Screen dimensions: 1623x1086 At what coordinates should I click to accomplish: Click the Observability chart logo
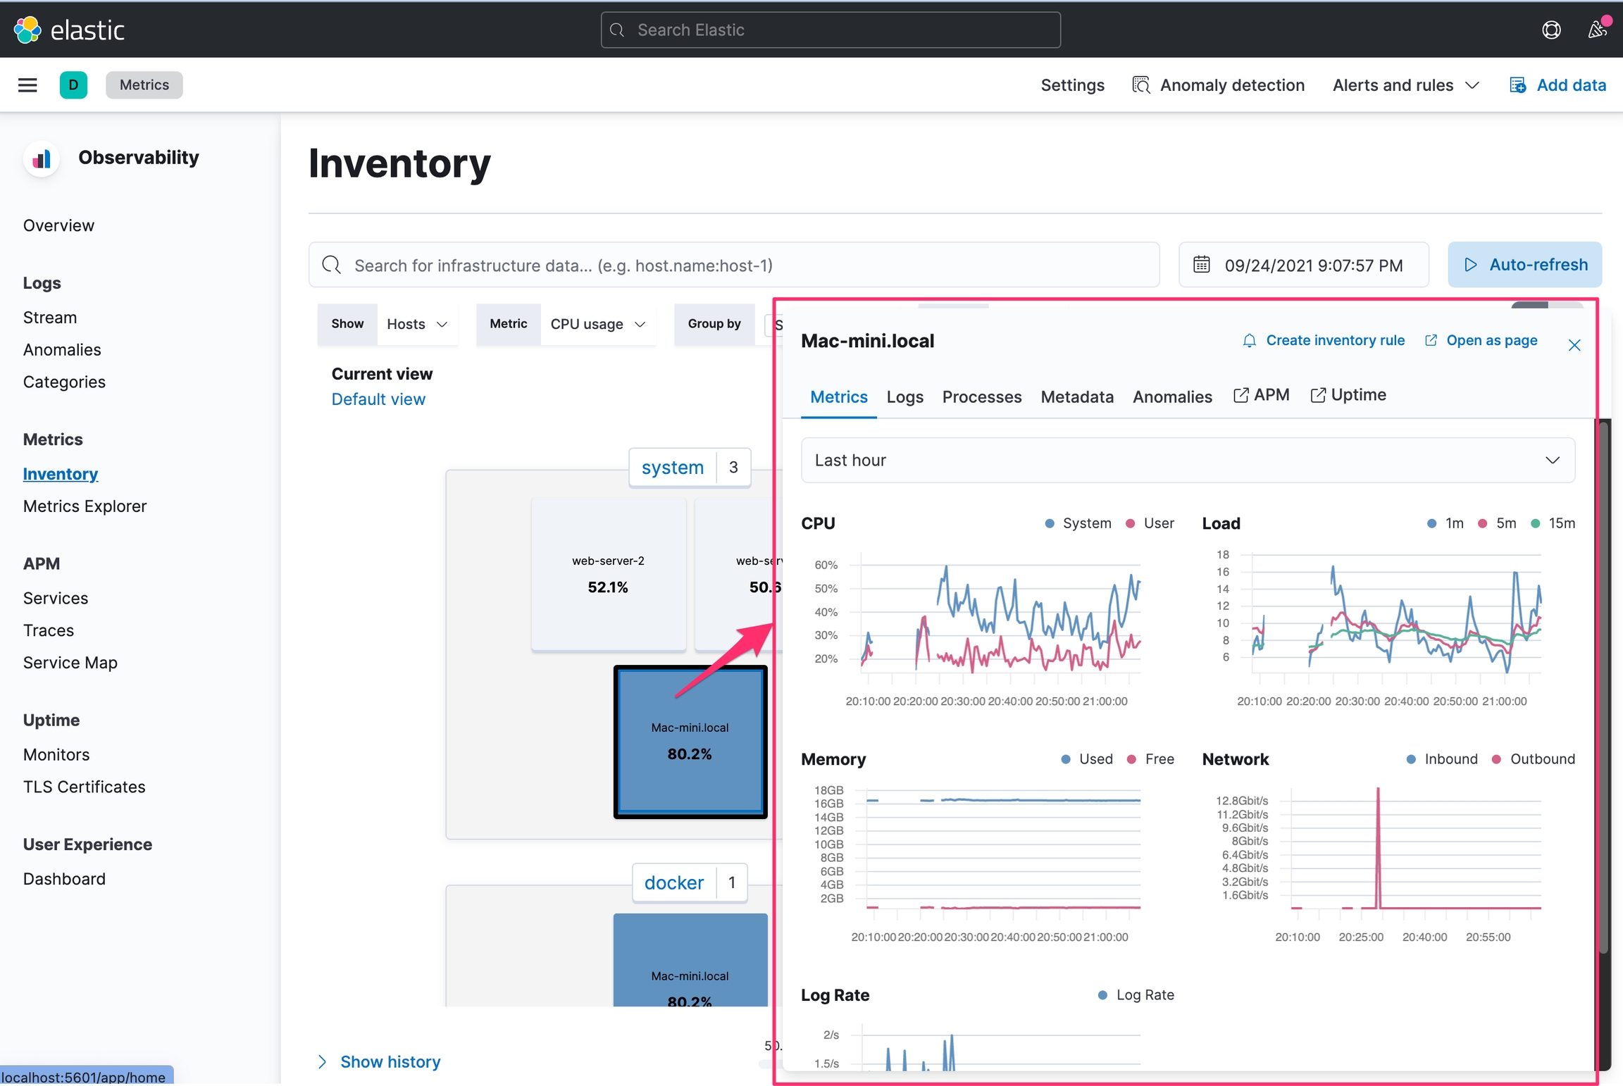(42, 158)
